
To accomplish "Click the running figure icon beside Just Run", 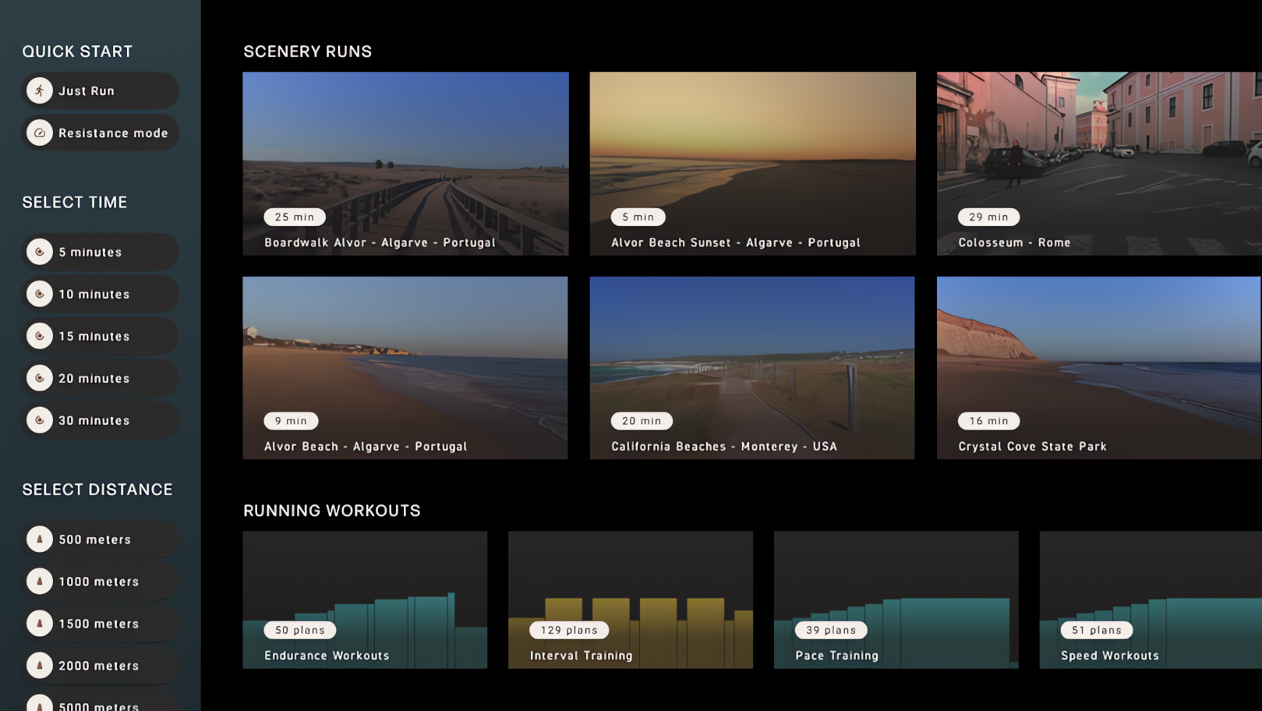I will (x=40, y=90).
